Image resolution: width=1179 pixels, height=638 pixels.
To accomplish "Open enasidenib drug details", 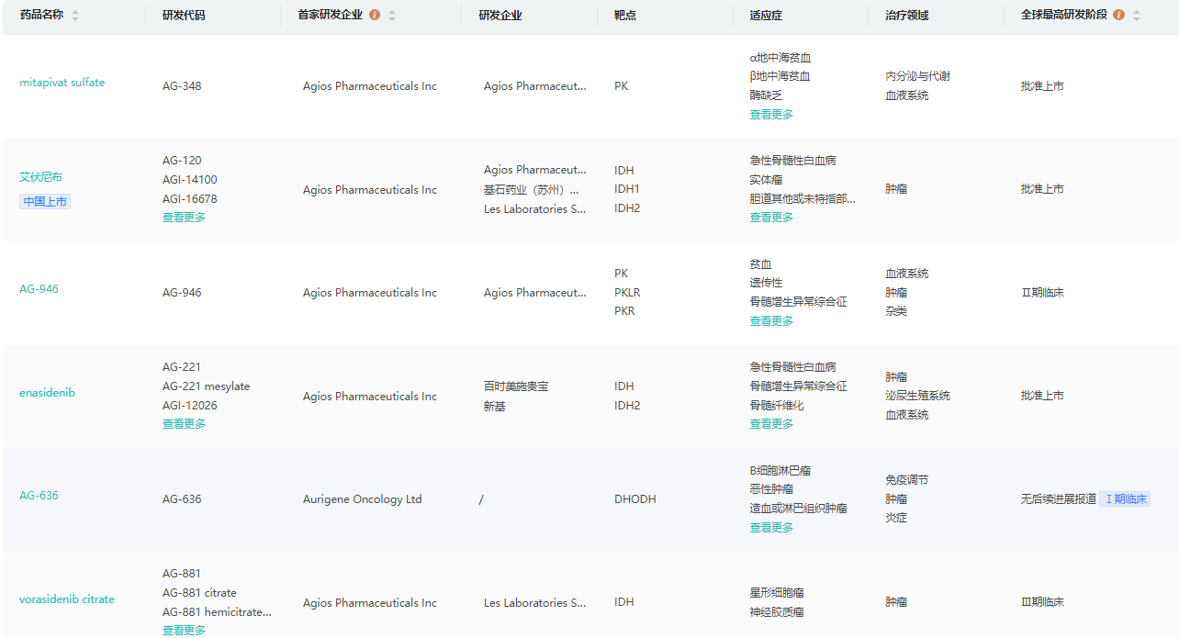I will 47,393.
